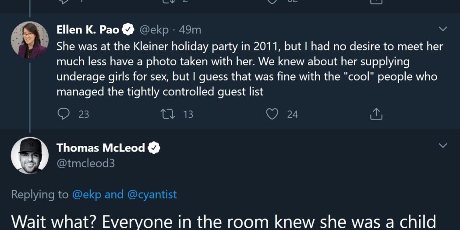The image size is (460, 230).
Task: Expand the chevron menu on Ellen Pao's tweet
Action: coord(443,29)
